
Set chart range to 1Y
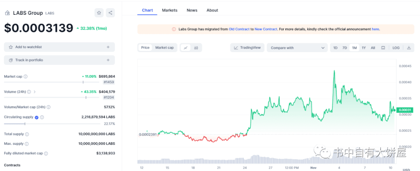pyautogui.click(x=364, y=48)
